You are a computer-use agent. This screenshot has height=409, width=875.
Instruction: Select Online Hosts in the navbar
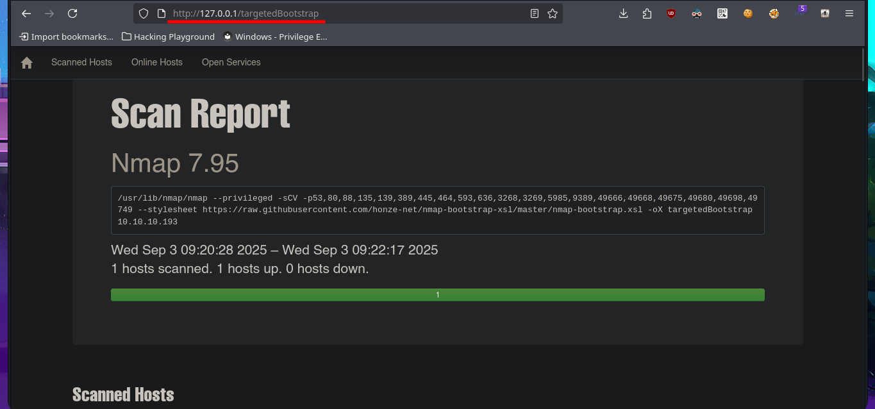(x=157, y=62)
